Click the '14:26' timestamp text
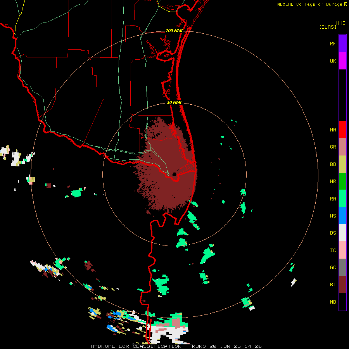This screenshot has height=349, width=349. coord(253,346)
